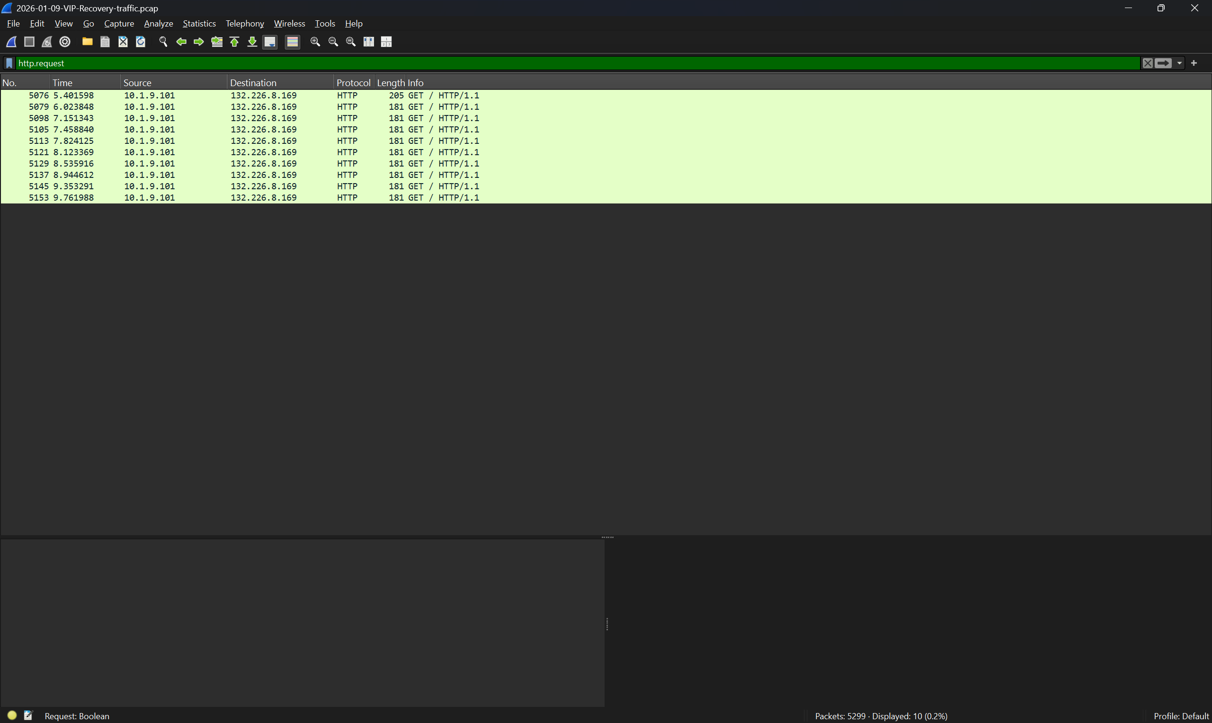Open the Wireless menu
The width and height of the screenshot is (1212, 723).
point(289,23)
